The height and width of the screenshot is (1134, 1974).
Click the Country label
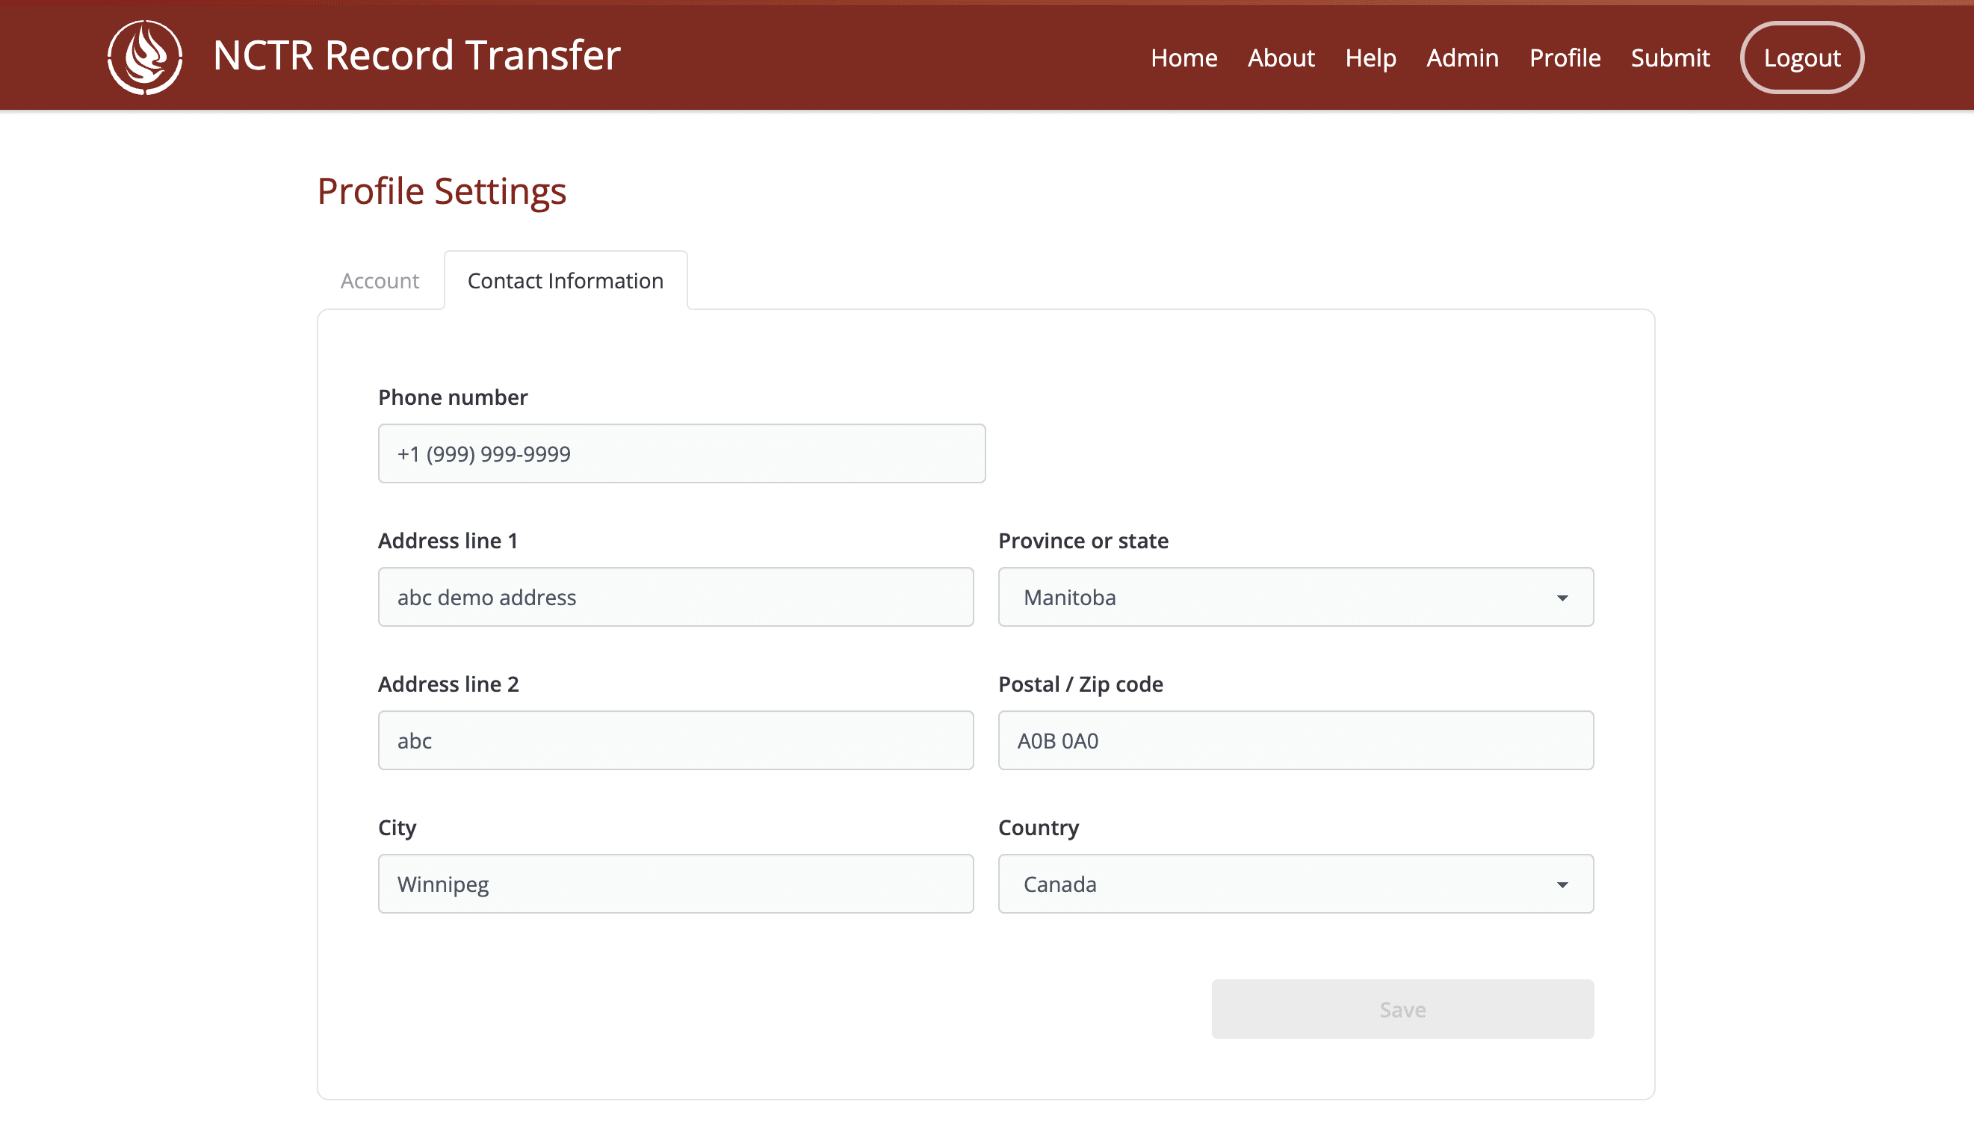[1039, 827]
